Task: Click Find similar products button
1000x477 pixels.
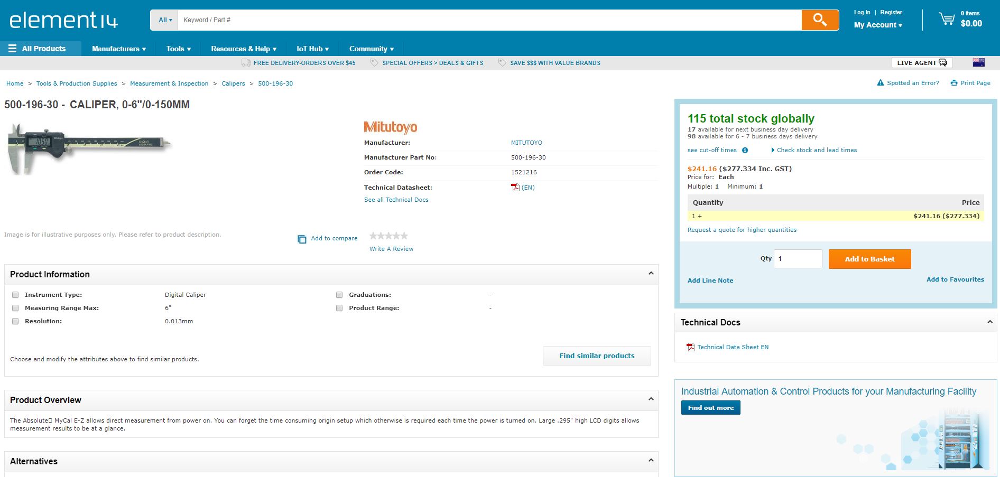Action: [597, 356]
